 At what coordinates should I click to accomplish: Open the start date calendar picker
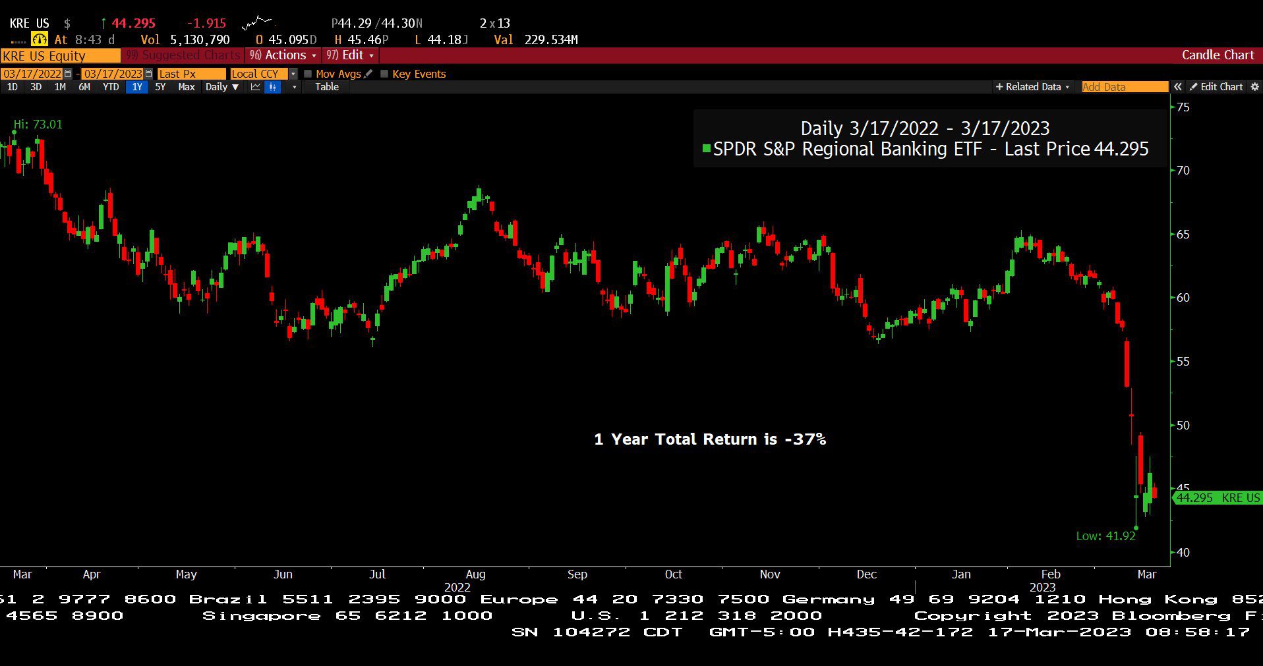(68, 74)
